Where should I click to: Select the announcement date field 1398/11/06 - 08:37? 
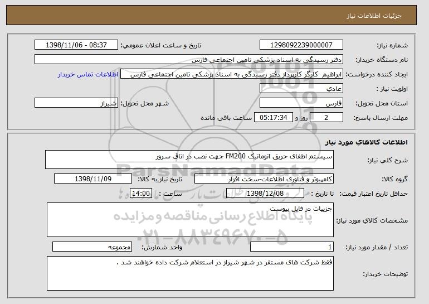point(76,45)
